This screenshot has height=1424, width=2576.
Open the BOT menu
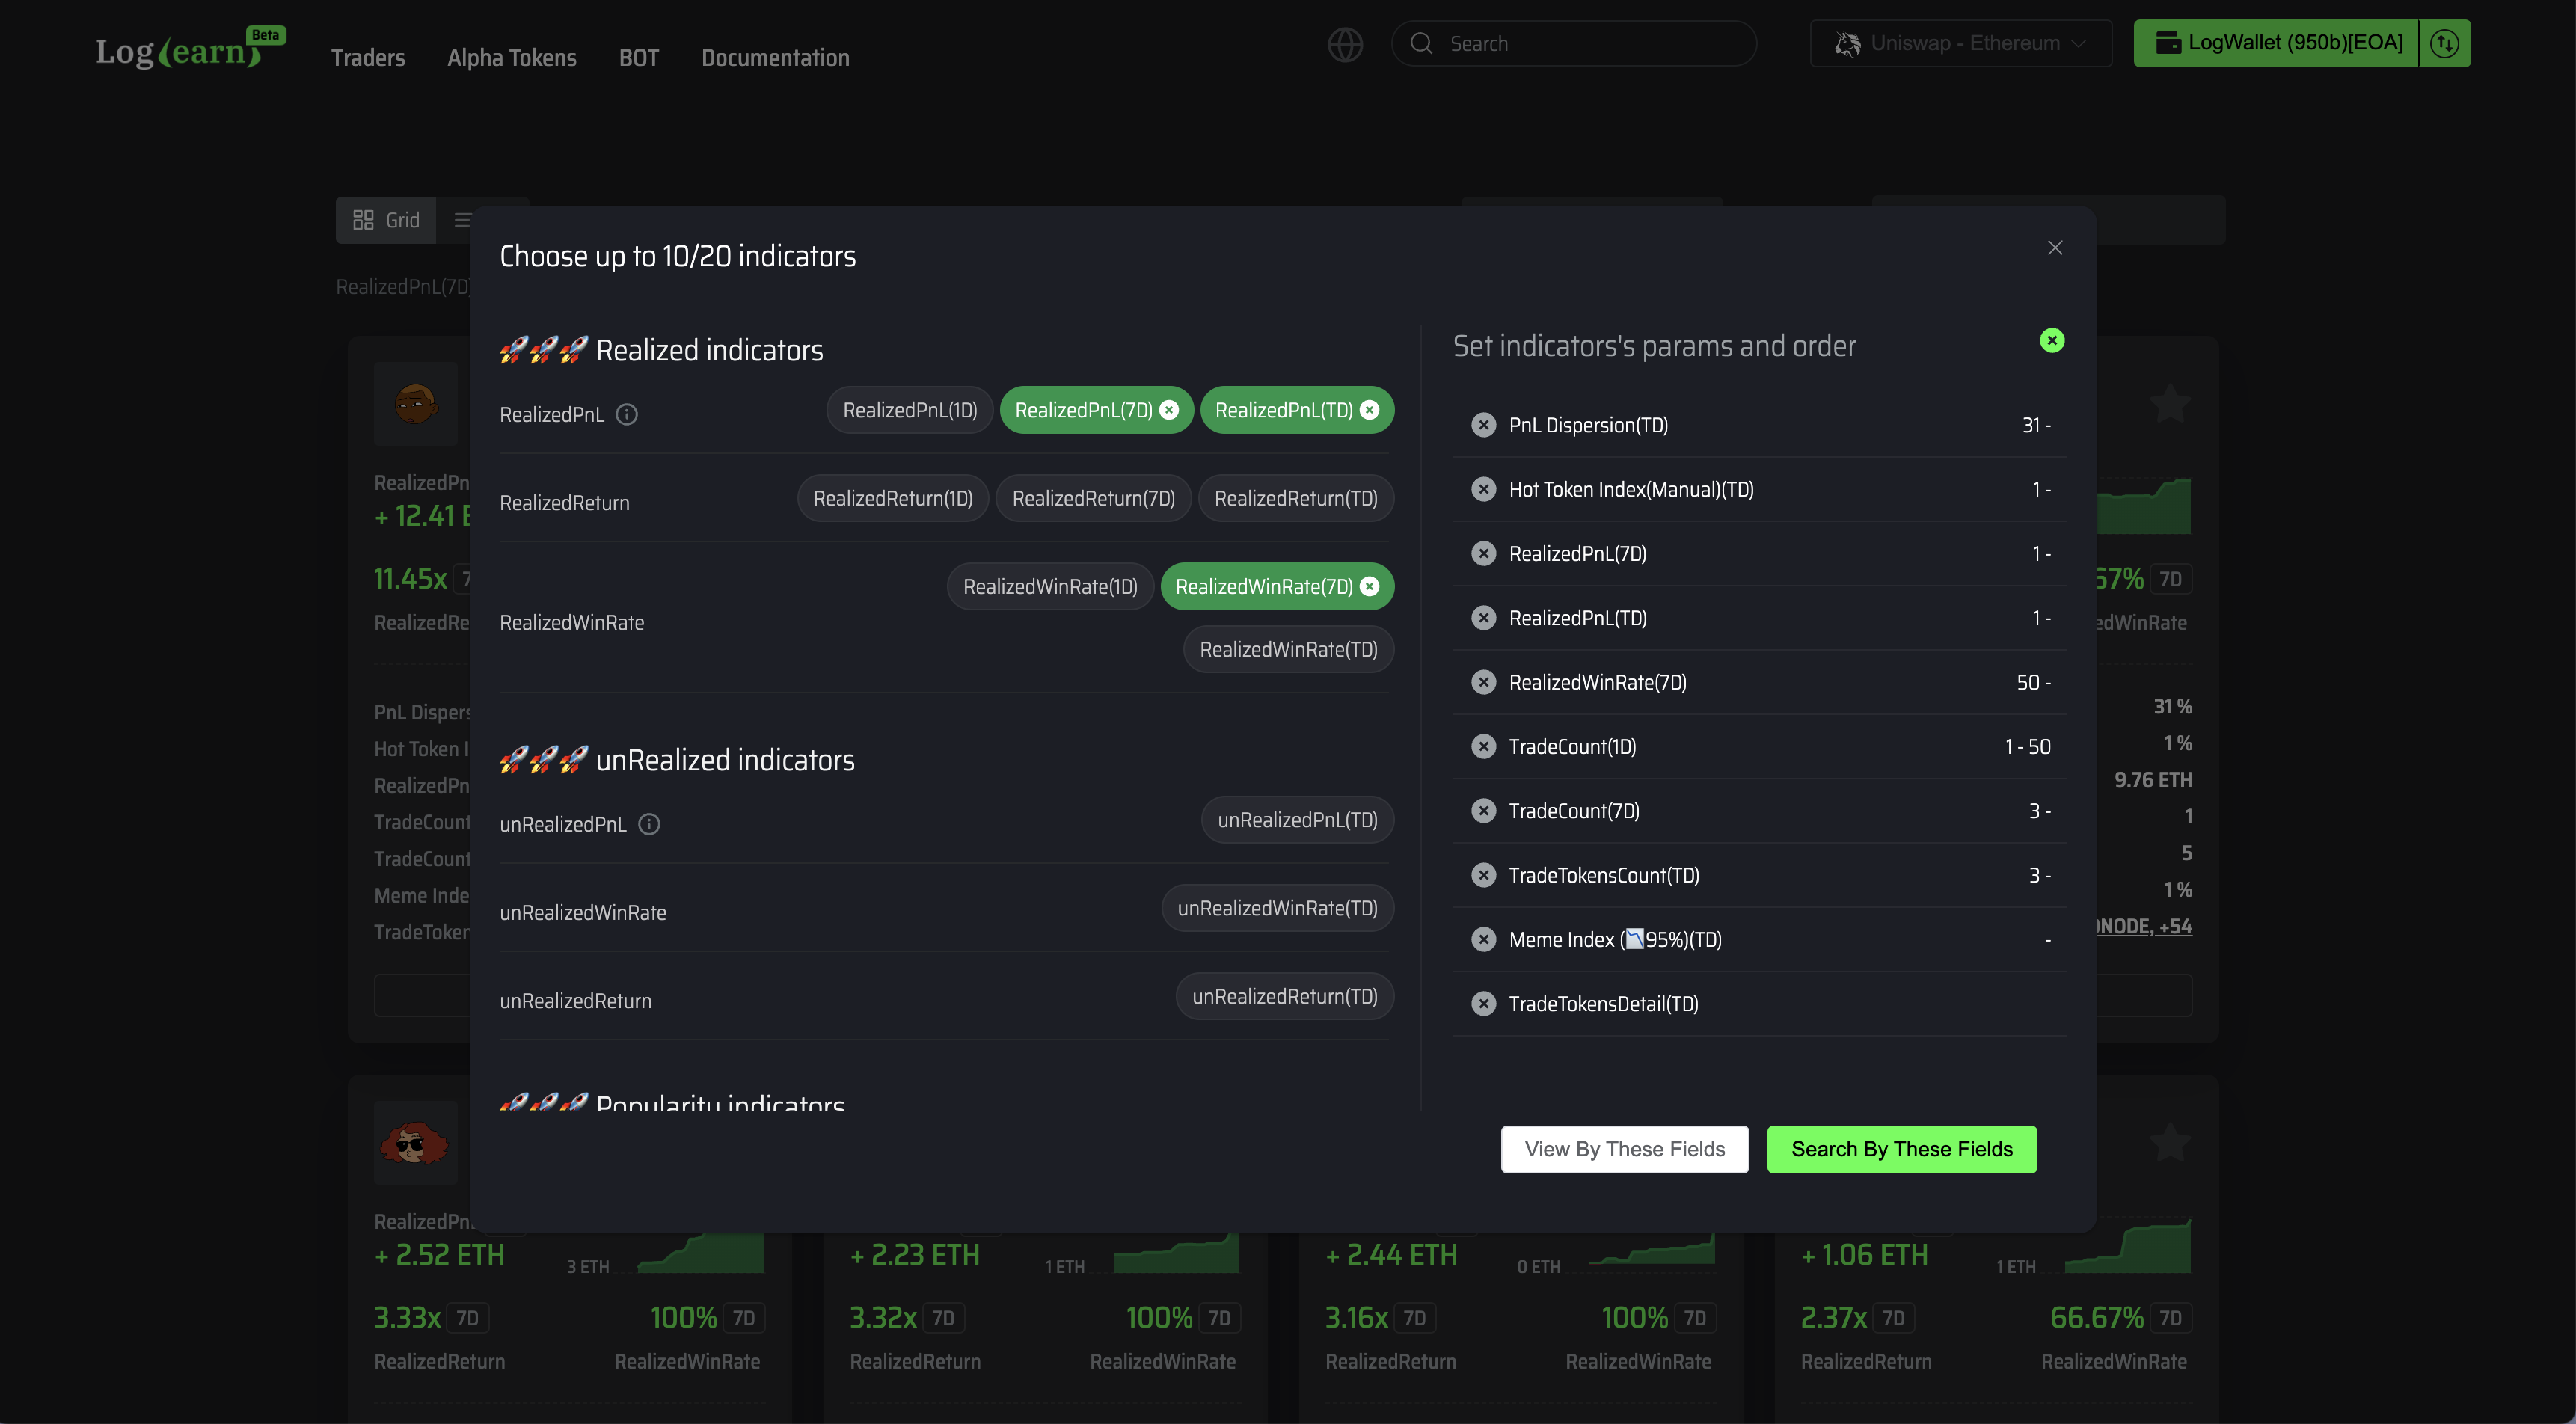point(639,58)
